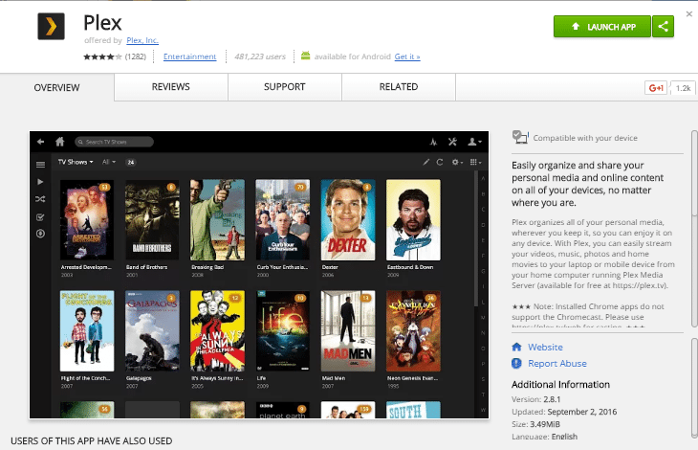698x450 pixels.
Task: Select the Curb Your Enthusiasm poster
Action: pos(283,219)
